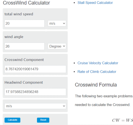This screenshot has height=125, width=133.
Task: Click the CW formula equation
Action: click(122, 120)
